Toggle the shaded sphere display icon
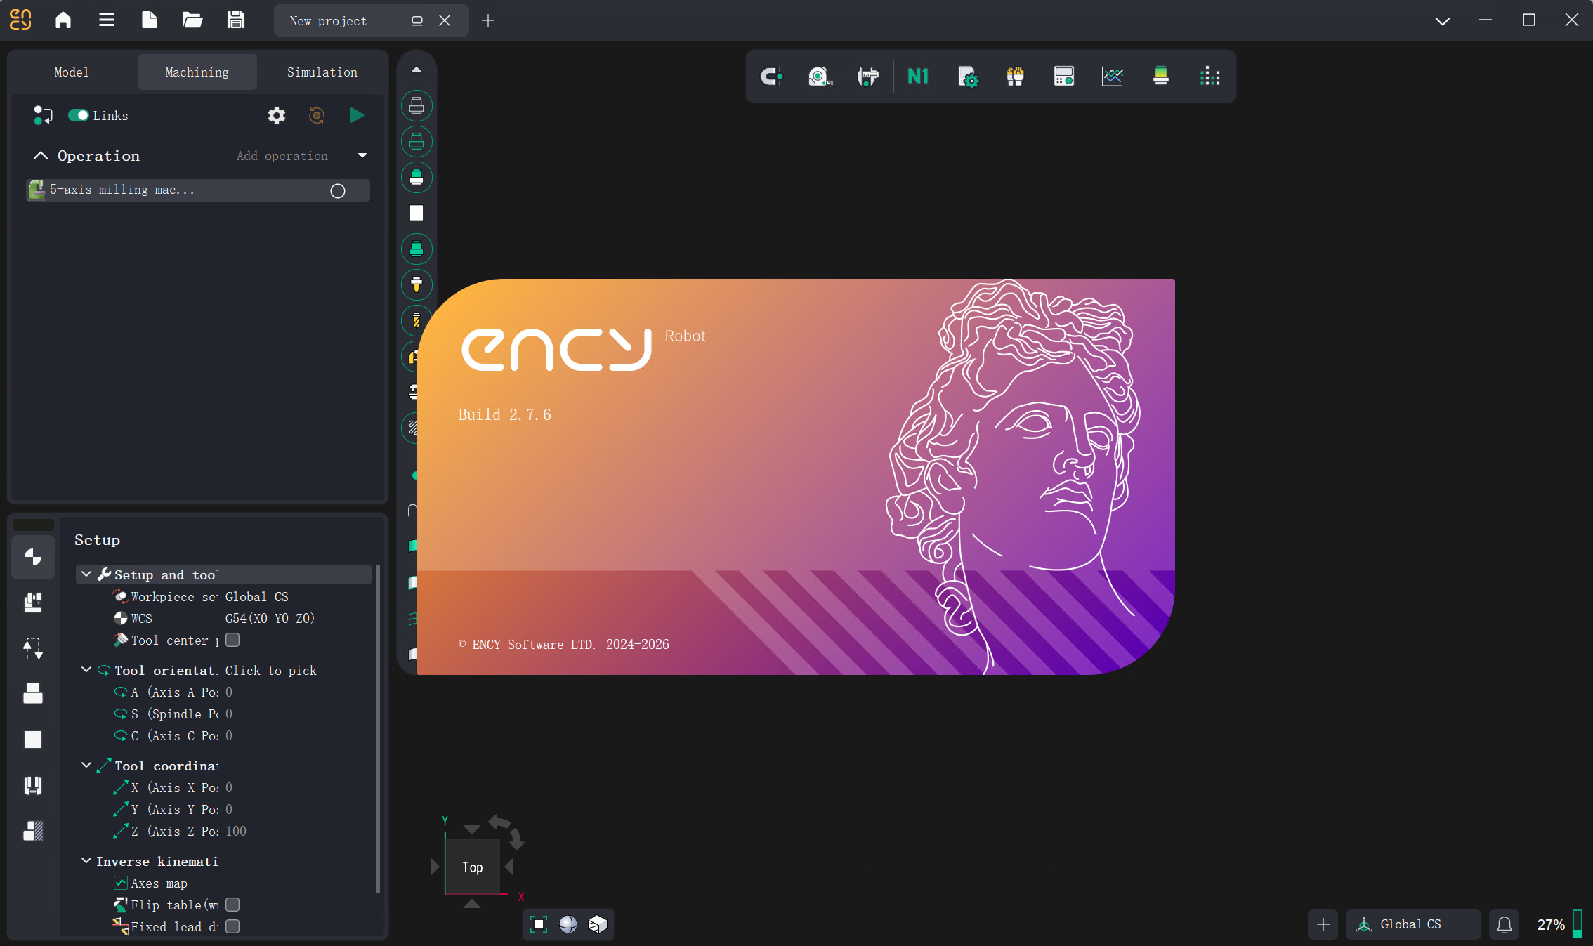Viewport: 1593px width, 946px height. pos(568,924)
